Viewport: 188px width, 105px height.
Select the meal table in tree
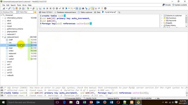[x=11, y=48]
